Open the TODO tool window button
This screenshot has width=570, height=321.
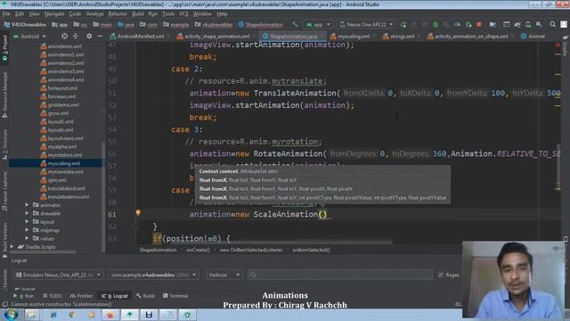[x=53, y=296]
